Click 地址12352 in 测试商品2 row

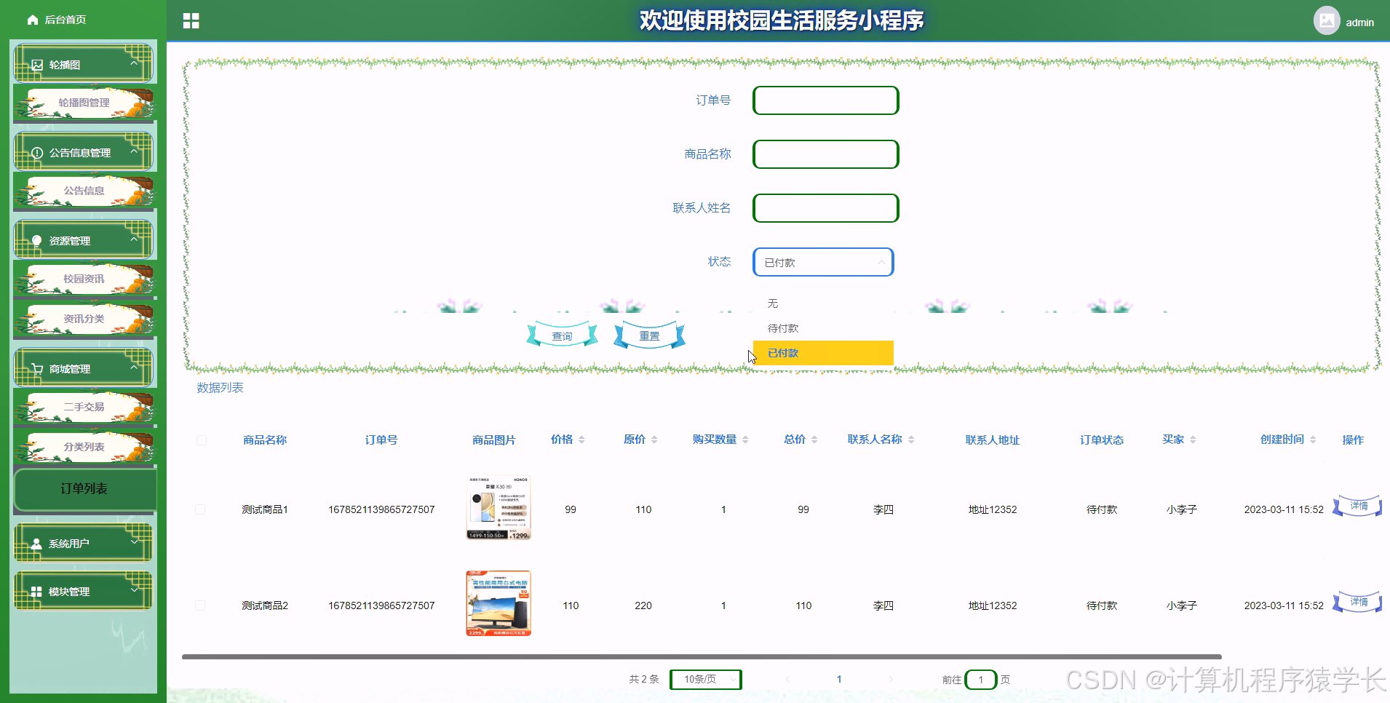tap(993, 605)
